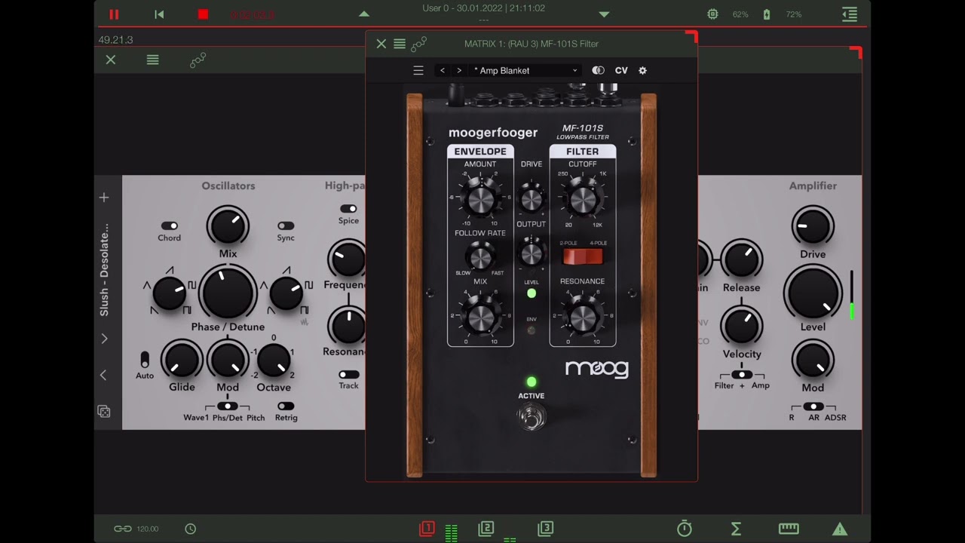The width and height of the screenshot is (965, 543).
Task: Open the top-right side menu icon
Action: point(850,14)
